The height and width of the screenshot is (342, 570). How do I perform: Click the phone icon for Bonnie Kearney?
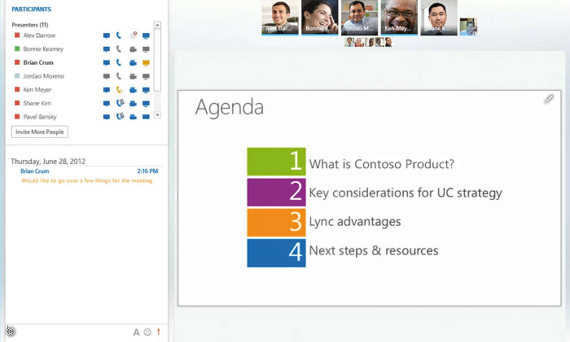(119, 49)
